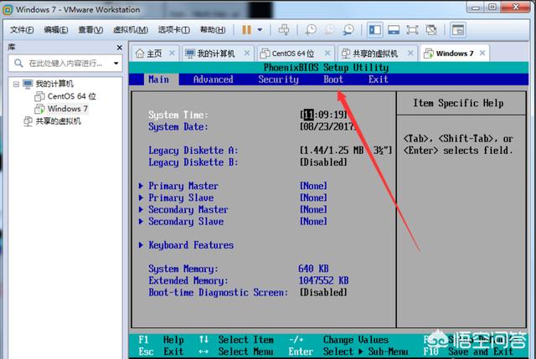The width and height of the screenshot is (536, 359).
Task: Click the Revert to snapshot icon
Action: click(329, 30)
